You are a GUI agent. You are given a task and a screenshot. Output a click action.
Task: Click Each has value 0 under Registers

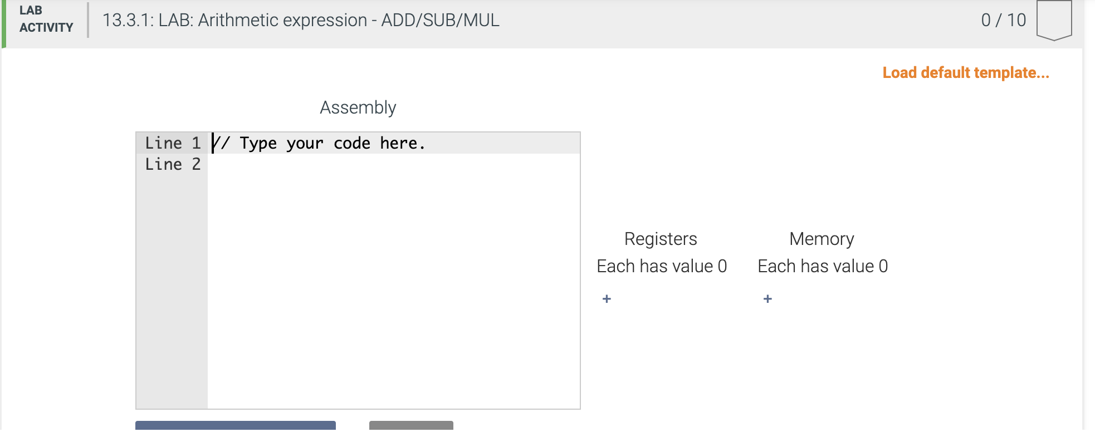pos(661,266)
